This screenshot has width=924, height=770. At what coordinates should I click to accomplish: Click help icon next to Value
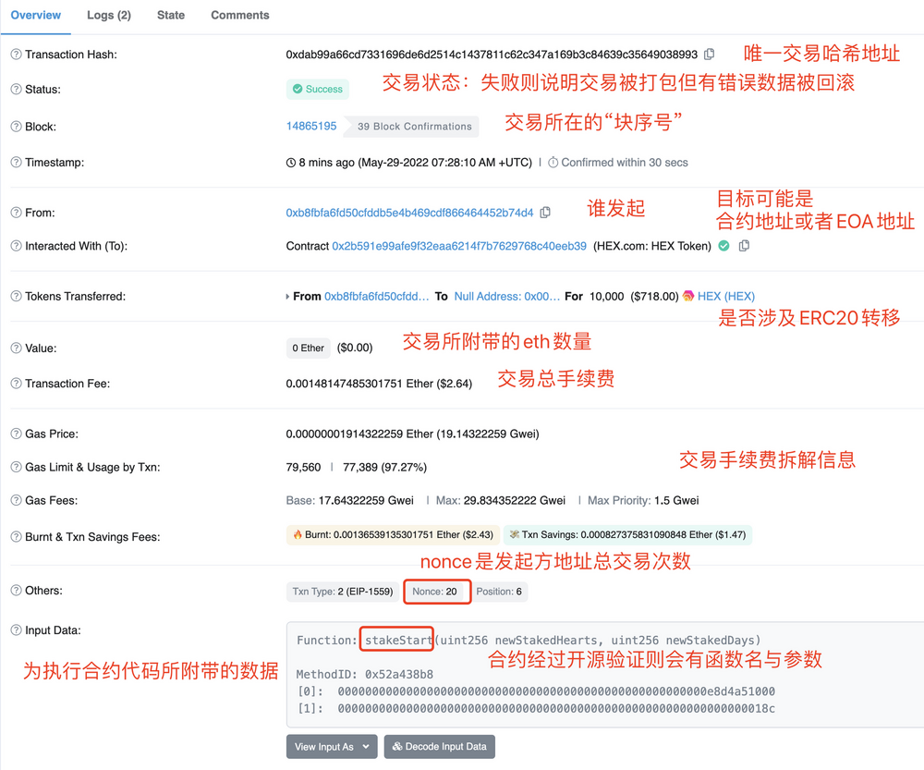pyautogui.click(x=16, y=348)
